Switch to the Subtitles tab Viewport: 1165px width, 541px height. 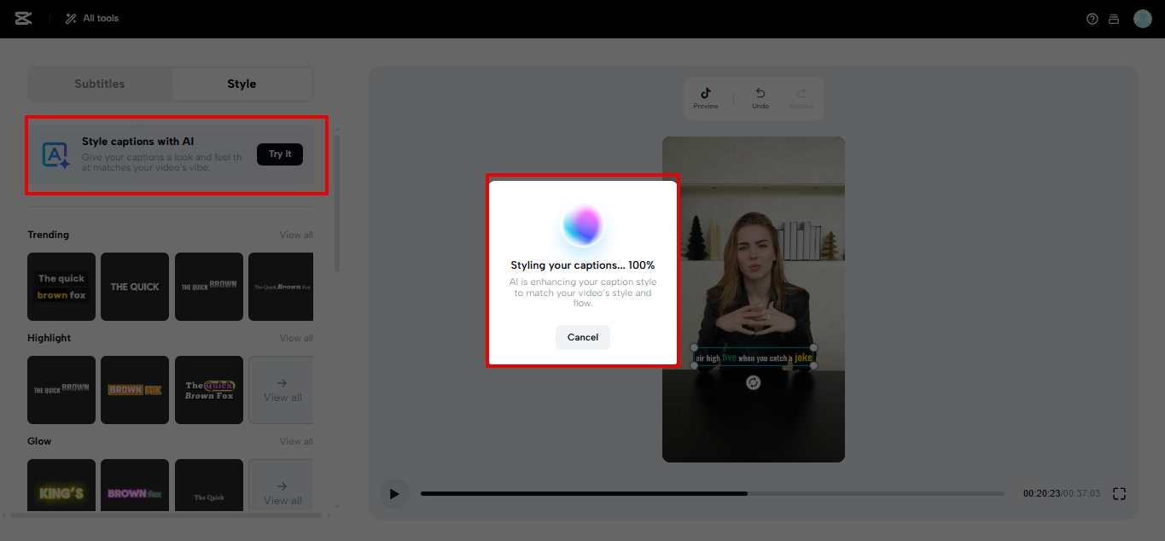[x=99, y=84]
